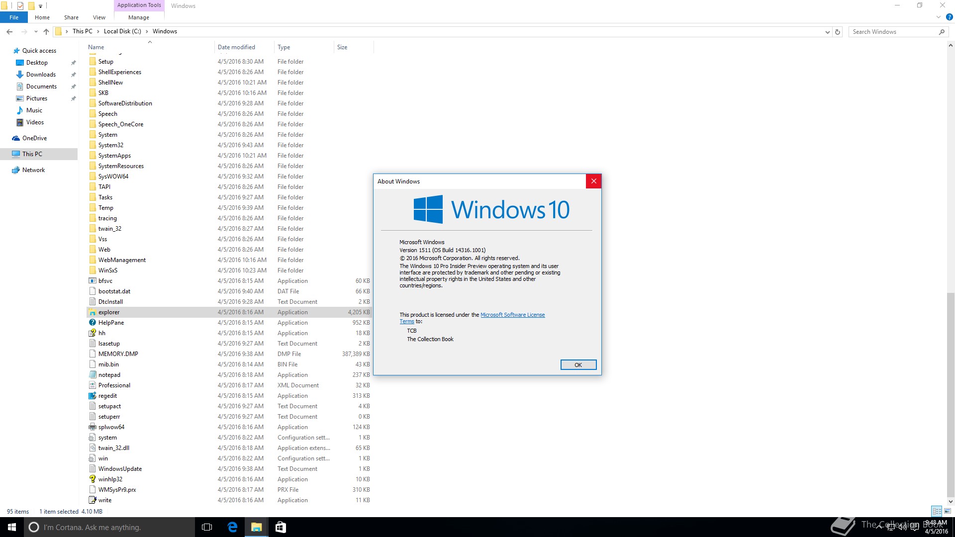Screen dimensions: 955x537
Task: Click the Professional XML document icon
Action: click(93, 385)
